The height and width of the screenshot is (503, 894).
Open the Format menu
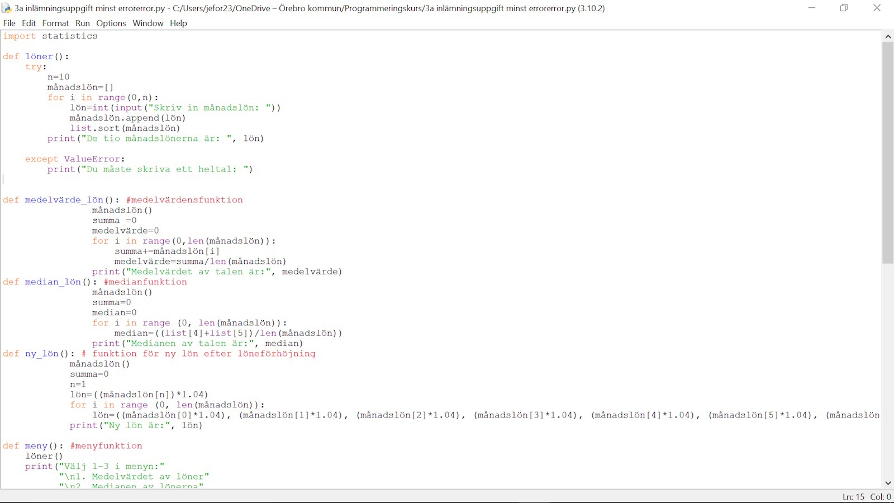pos(55,23)
